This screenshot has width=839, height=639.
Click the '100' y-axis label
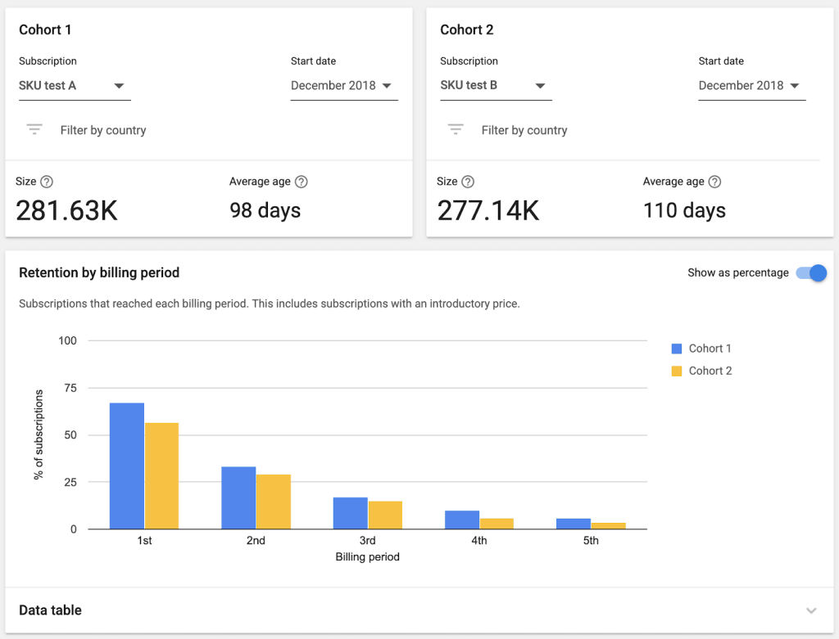point(67,341)
